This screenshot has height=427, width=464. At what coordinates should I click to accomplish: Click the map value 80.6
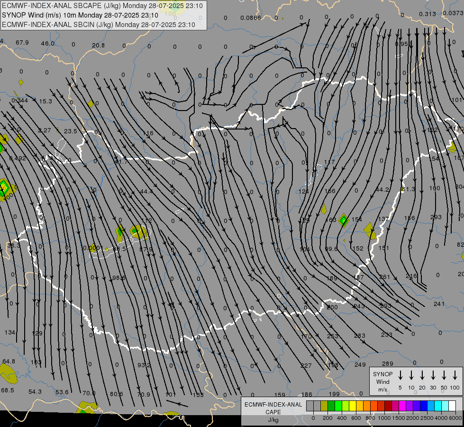116,394
